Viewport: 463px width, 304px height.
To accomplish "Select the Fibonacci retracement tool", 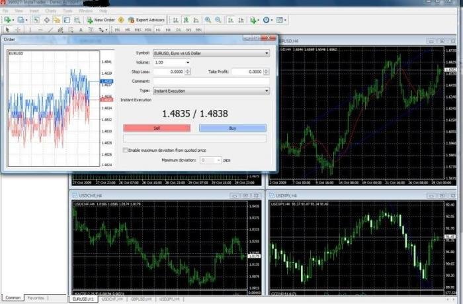I will point(71,30).
